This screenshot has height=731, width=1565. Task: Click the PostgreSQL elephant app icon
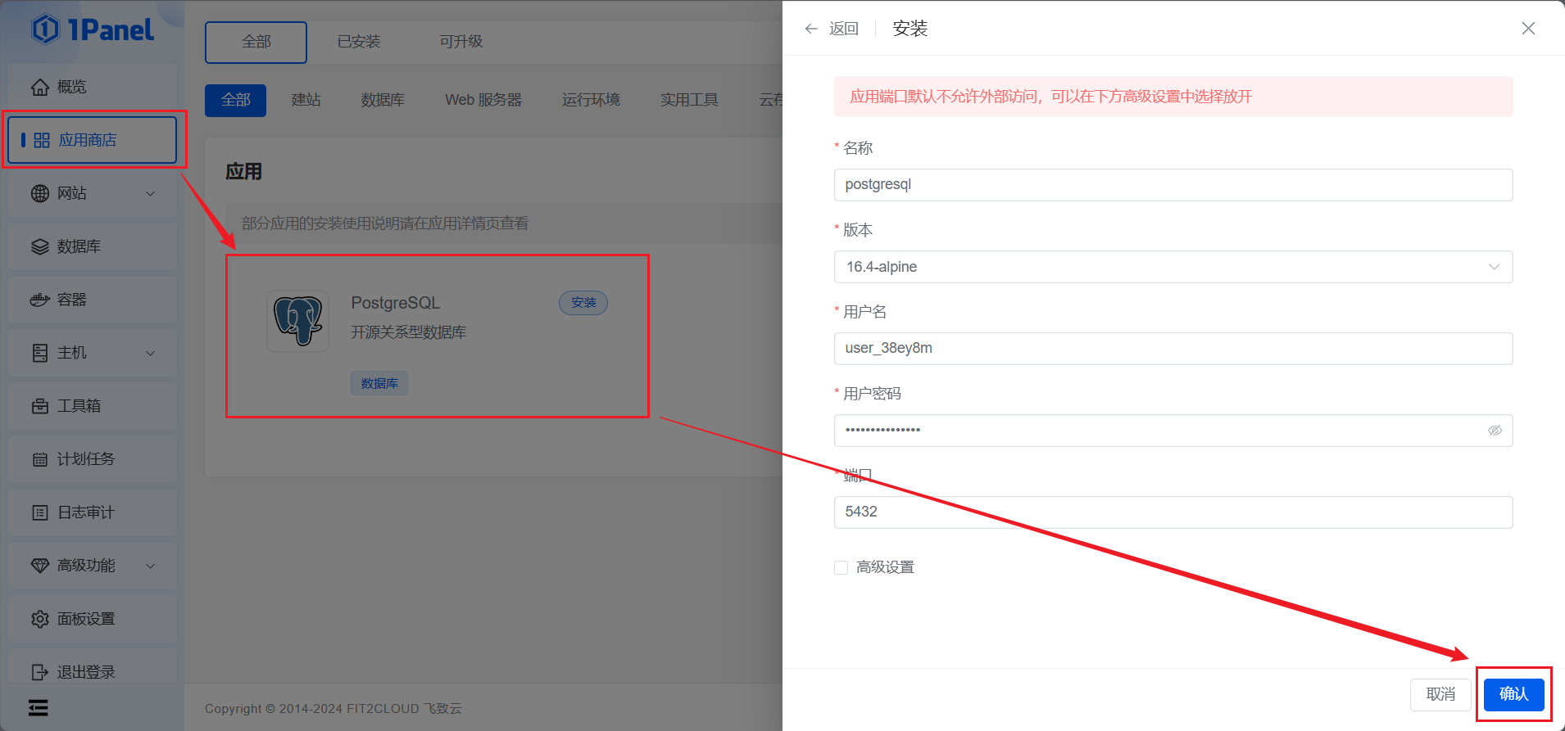pyautogui.click(x=298, y=321)
